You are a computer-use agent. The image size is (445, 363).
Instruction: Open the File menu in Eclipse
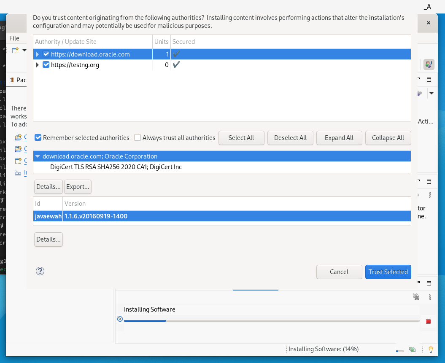[14, 38]
